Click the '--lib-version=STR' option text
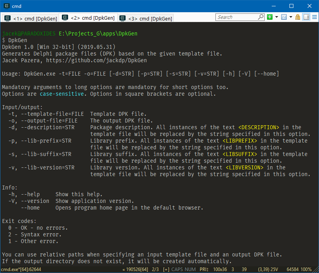Screen dimensions: 319x273 click(x=48, y=168)
